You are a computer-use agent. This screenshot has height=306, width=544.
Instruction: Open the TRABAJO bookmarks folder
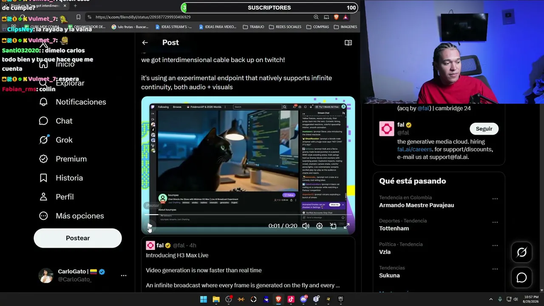pyautogui.click(x=253, y=27)
